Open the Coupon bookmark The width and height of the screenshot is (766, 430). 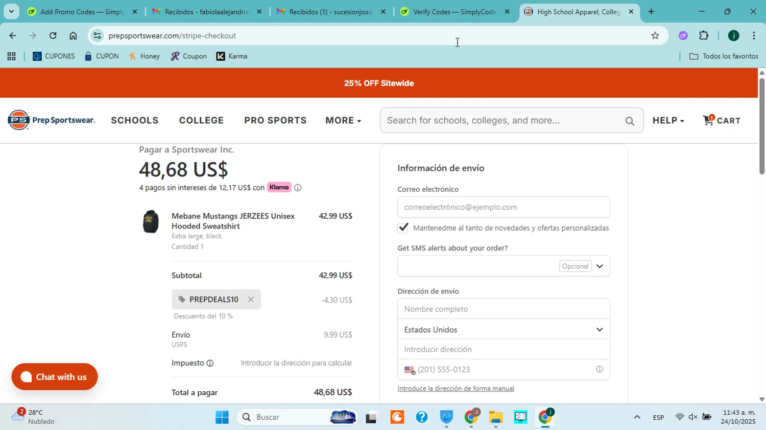pyautogui.click(x=189, y=57)
